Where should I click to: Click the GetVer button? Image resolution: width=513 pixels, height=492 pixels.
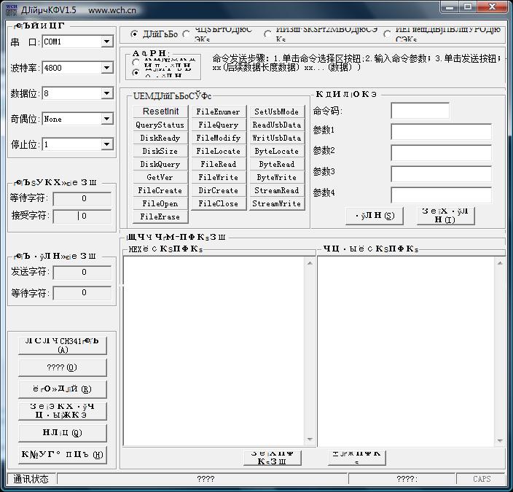pyautogui.click(x=160, y=177)
